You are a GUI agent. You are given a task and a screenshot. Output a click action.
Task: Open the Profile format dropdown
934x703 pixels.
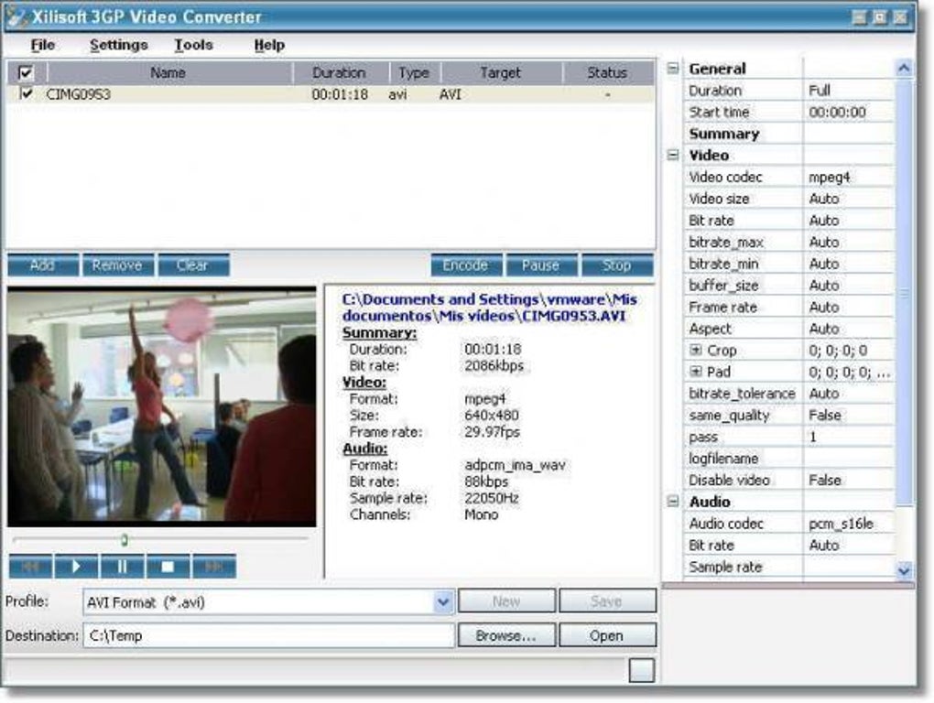(x=443, y=601)
